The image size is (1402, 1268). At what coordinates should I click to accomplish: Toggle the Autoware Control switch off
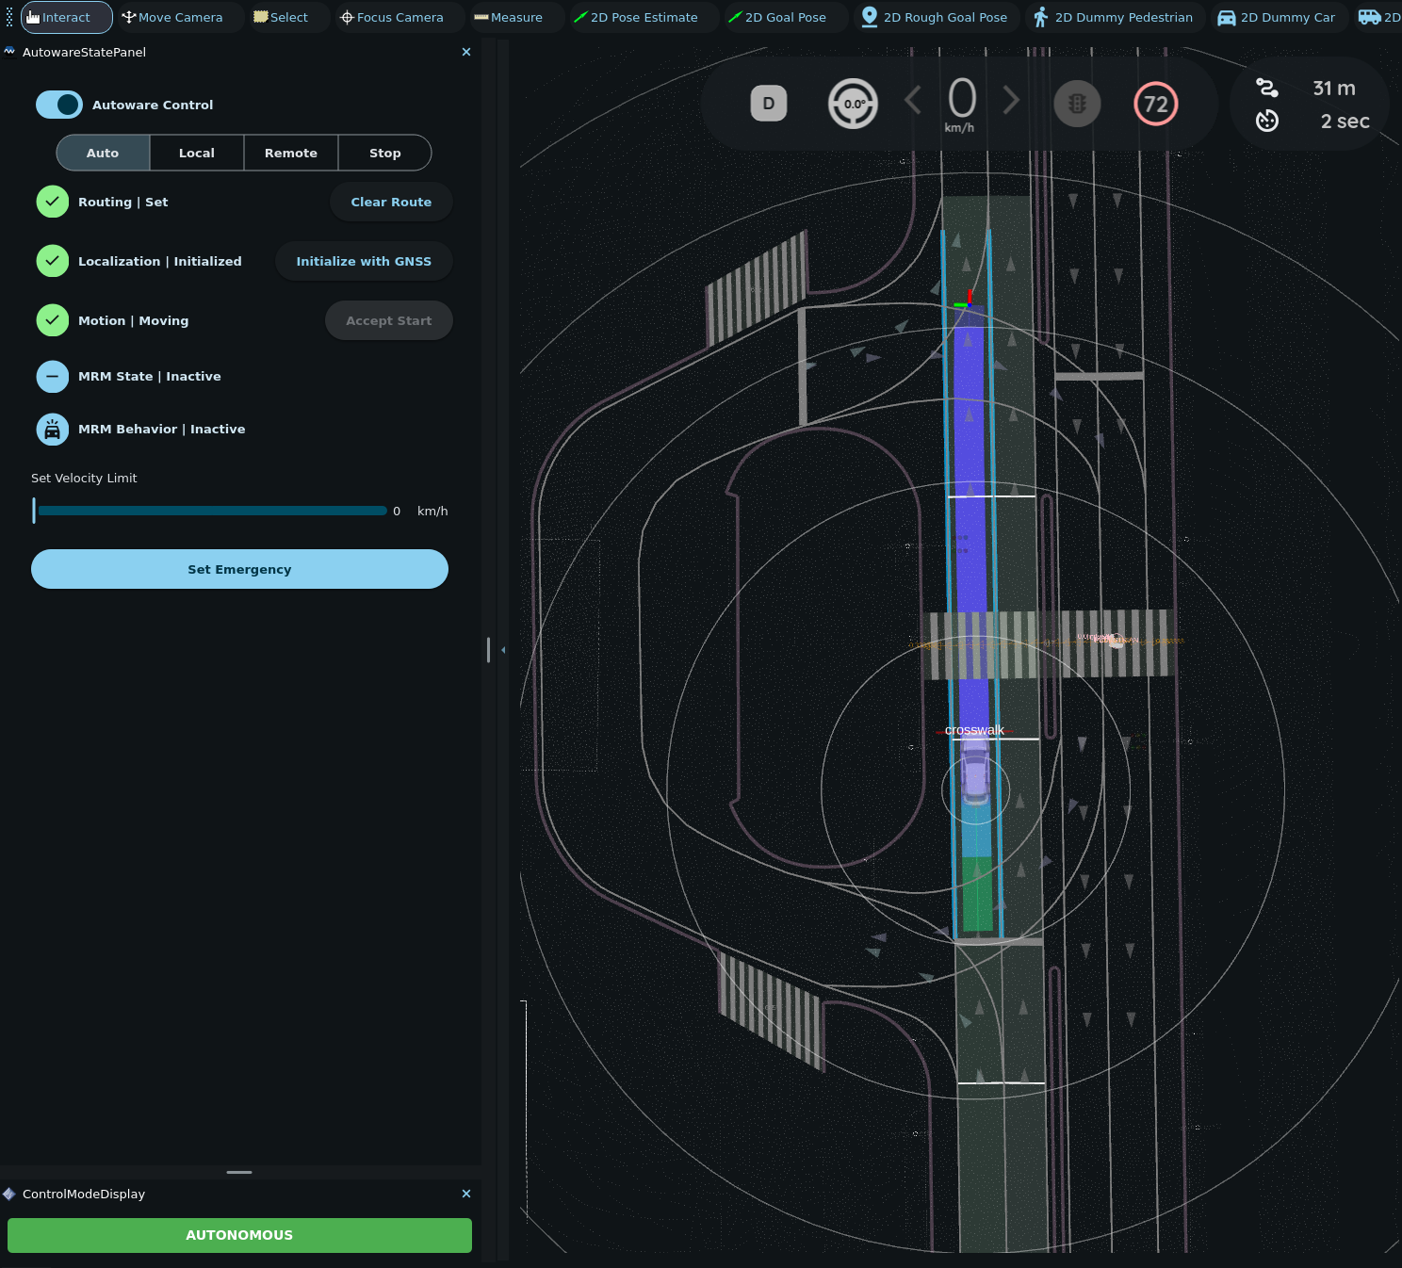tap(59, 105)
